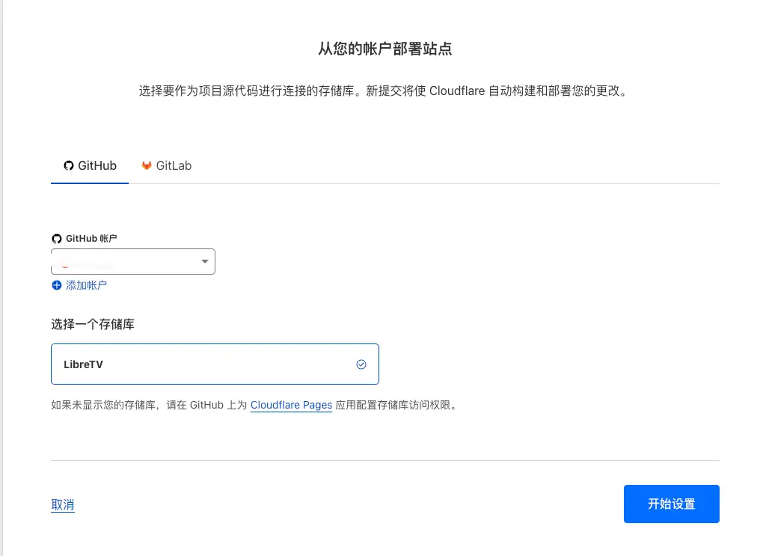Viewport: 763px width, 556px height.
Task: Click the checkmark icon in LibreTV row
Action: 361,364
